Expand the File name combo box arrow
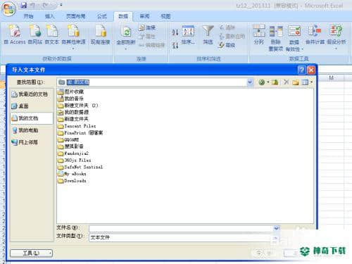 coord(276,228)
